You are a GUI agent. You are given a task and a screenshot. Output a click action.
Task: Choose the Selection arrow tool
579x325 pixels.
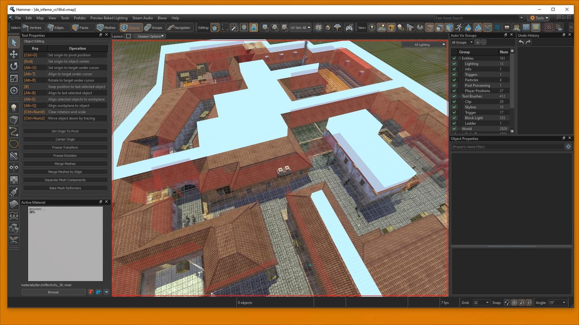click(14, 42)
